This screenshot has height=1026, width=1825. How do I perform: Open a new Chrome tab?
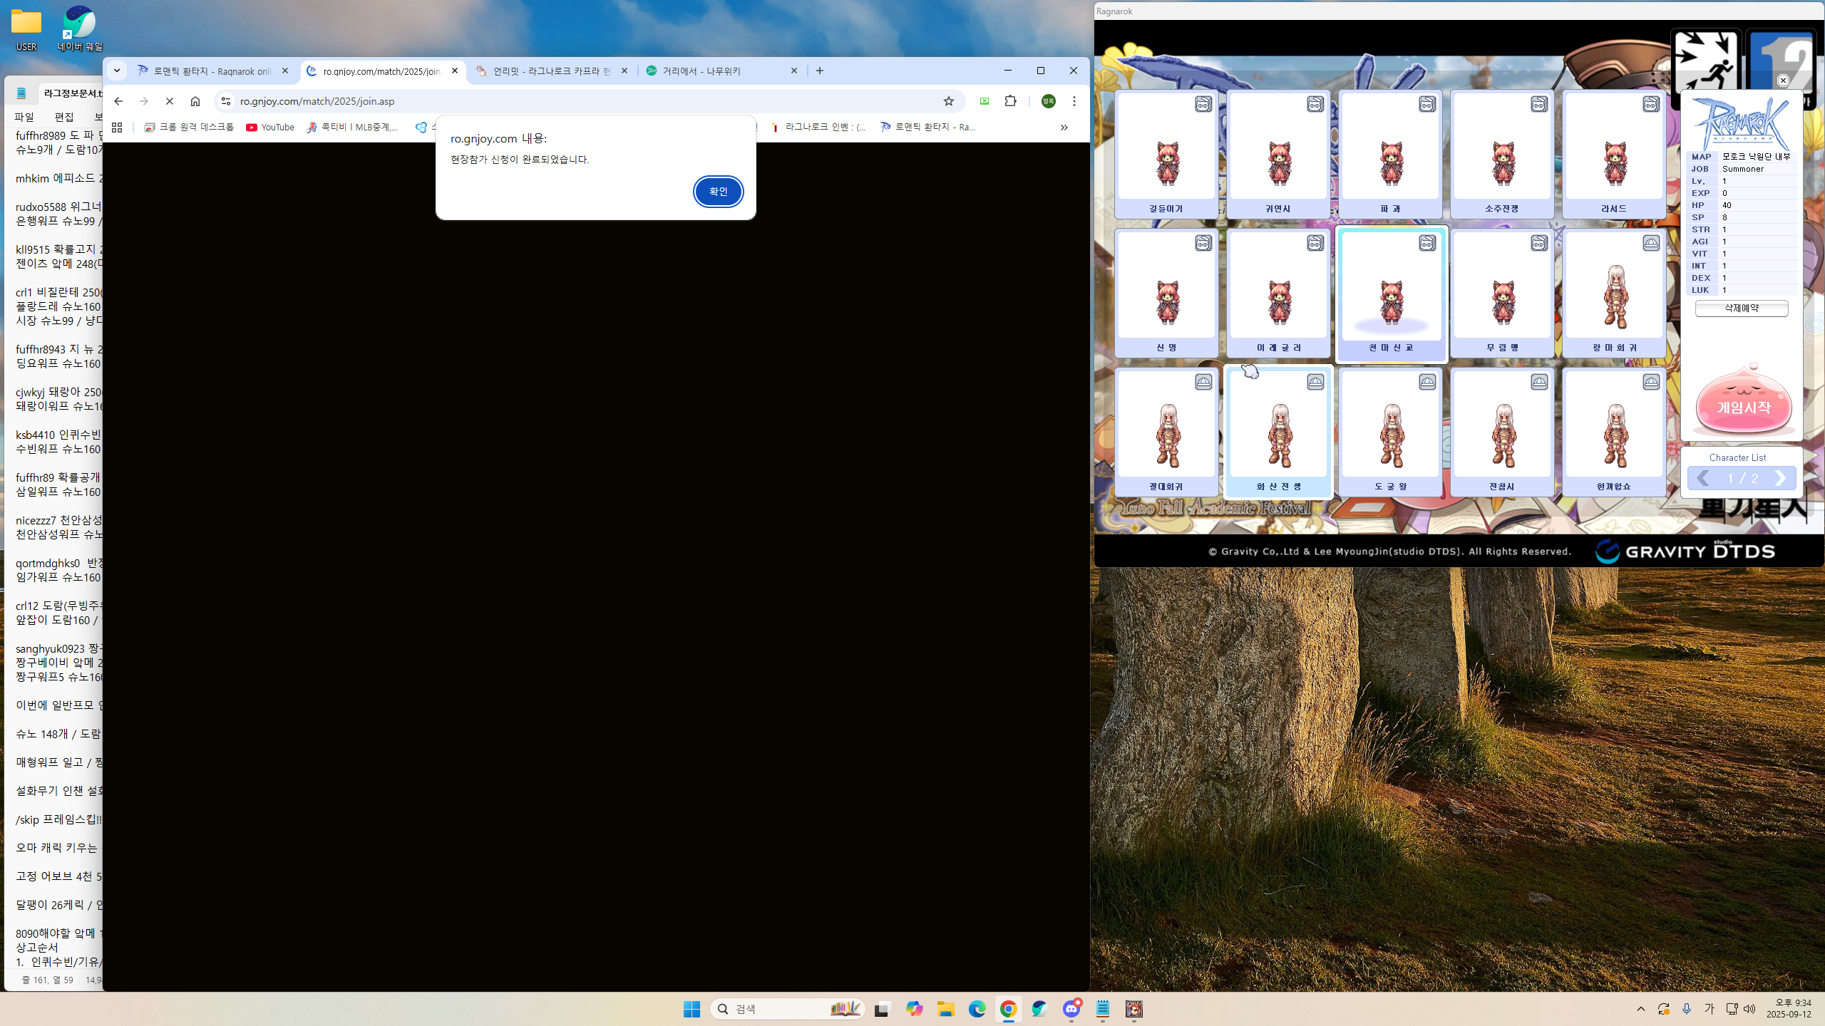pyautogui.click(x=820, y=71)
